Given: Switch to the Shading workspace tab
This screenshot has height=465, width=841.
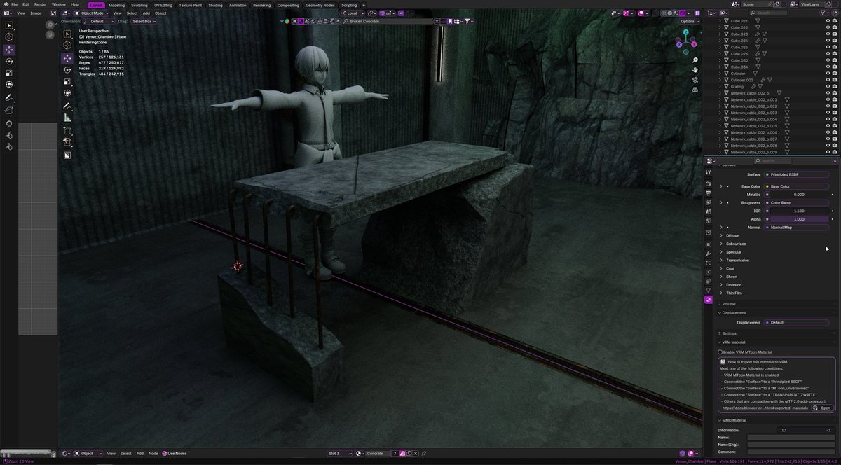Looking at the screenshot, I should tap(215, 5).
